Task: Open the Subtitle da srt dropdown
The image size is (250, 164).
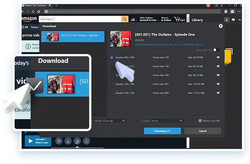Action: tap(167, 121)
